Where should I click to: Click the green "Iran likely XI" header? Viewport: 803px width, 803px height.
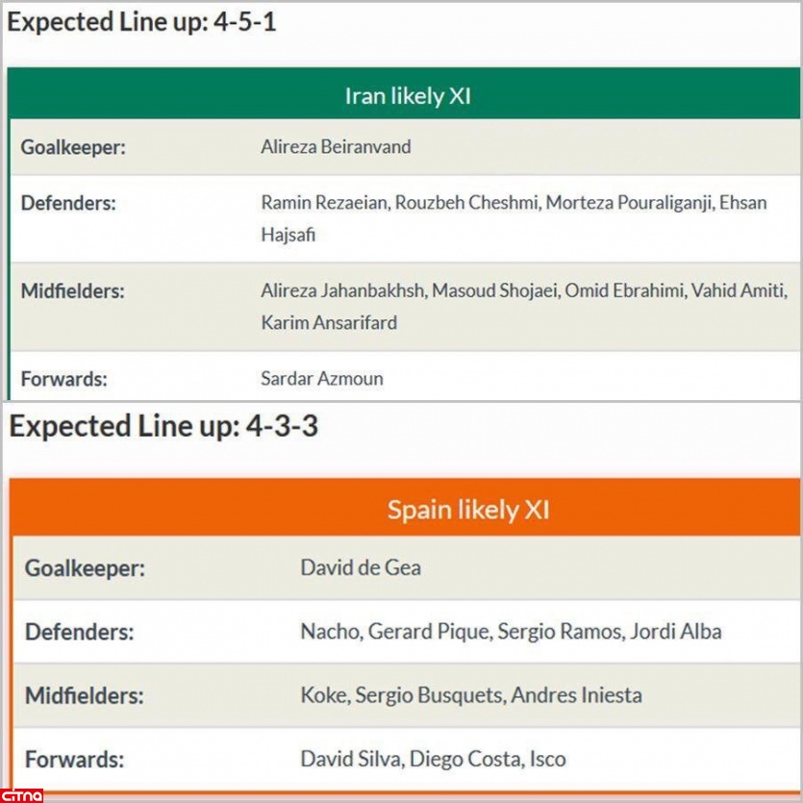point(408,95)
